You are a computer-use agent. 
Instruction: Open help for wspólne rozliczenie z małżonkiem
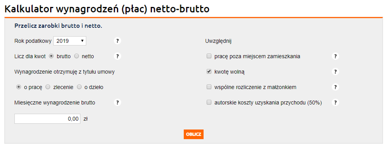(x=335, y=87)
